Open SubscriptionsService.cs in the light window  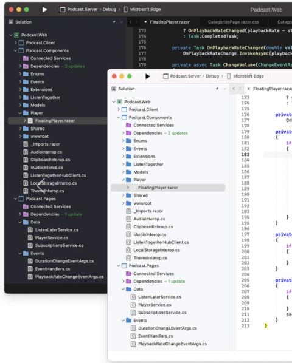tap(162, 313)
